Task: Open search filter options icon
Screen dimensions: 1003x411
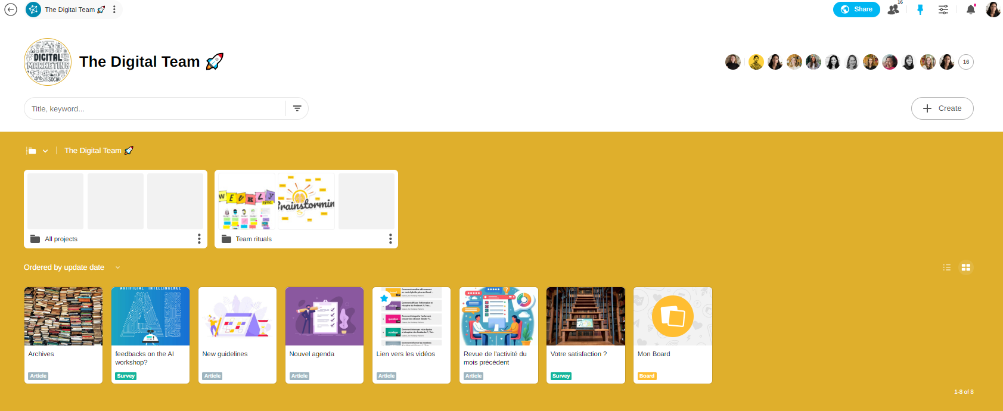Action: pos(297,108)
